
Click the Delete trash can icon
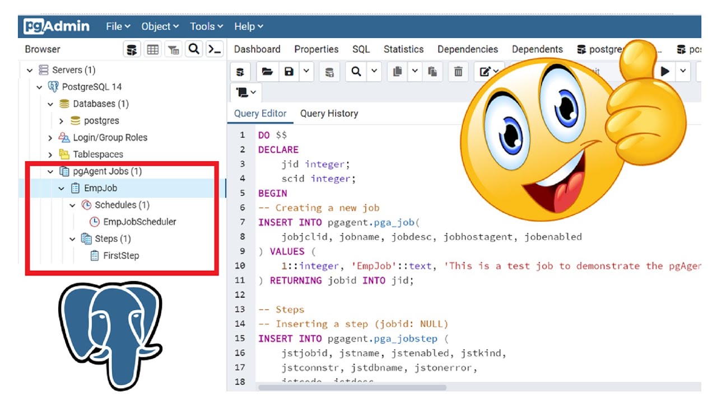pos(458,72)
